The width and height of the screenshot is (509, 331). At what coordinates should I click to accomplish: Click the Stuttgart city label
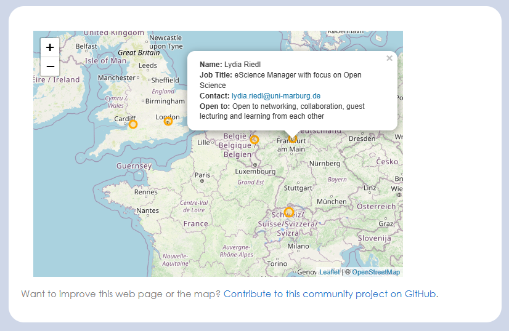click(297, 188)
